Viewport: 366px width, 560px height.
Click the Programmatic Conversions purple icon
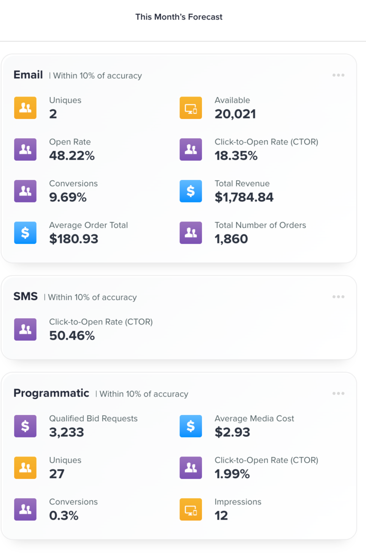point(25,509)
